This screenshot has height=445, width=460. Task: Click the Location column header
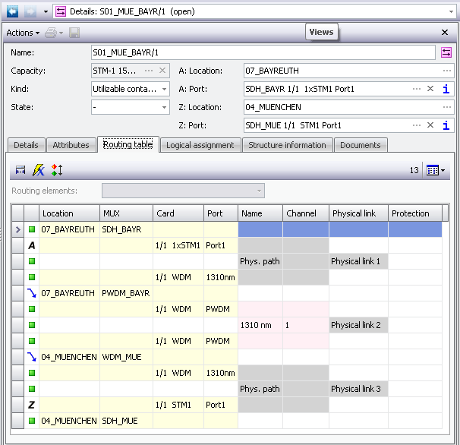70,213
